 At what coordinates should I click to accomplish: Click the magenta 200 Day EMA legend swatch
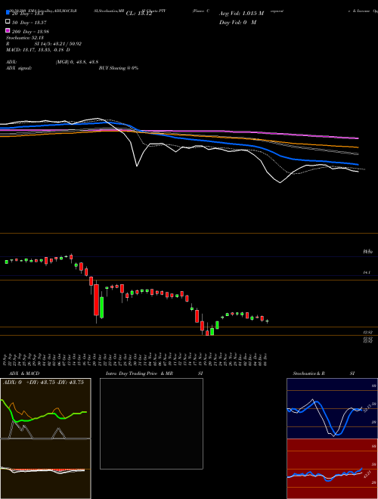click(x=8, y=30)
